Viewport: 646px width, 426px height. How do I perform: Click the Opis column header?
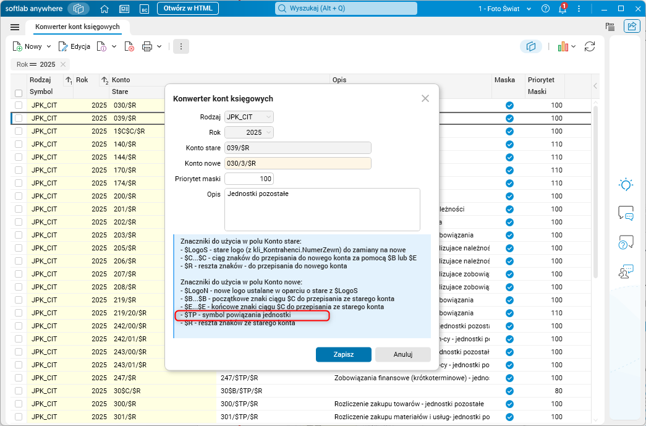339,80
